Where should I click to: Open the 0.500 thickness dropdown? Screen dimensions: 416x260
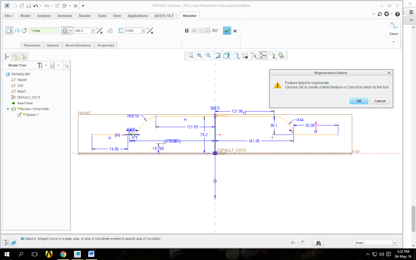(143, 31)
